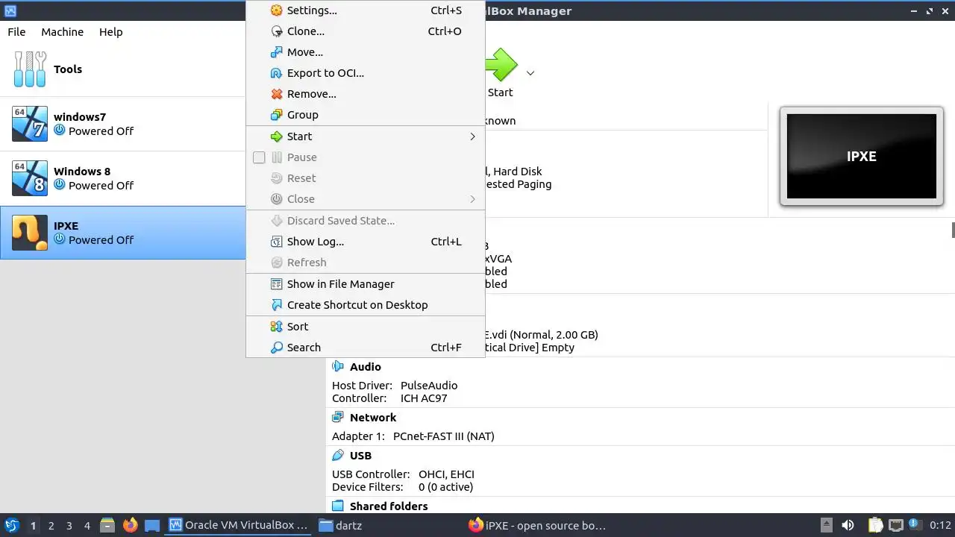Click the Create Shortcut on Desktop icon

pyautogui.click(x=276, y=305)
